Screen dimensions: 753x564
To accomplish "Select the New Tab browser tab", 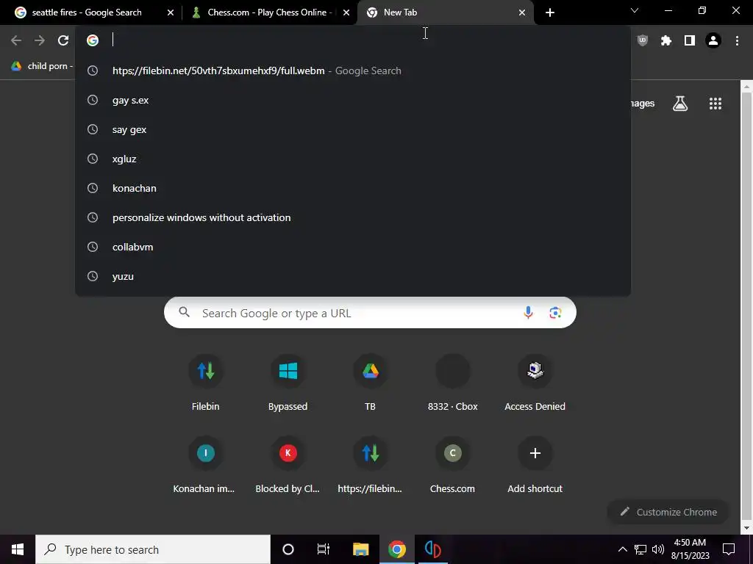I will click(445, 12).
